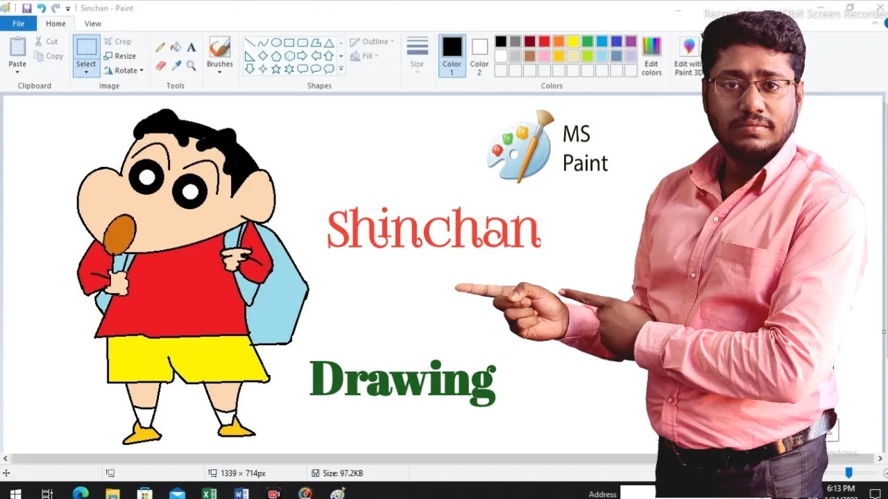Open the line Size dropdown
This screenshot has width=888, height=499.
417,55
